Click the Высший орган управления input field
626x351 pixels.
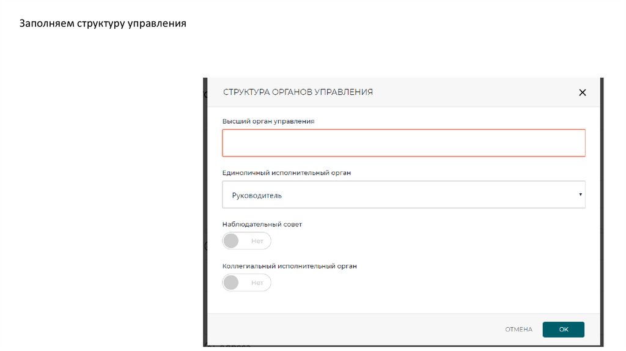click(x=403, y=143)
